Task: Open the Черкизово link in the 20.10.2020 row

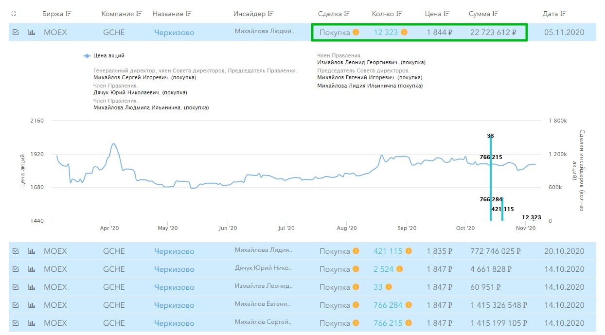Action: (x=174, y=251)
